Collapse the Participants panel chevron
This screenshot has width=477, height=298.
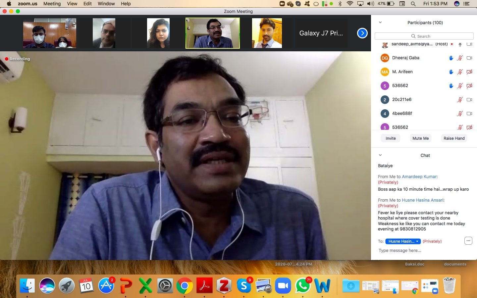coord(380,23)
